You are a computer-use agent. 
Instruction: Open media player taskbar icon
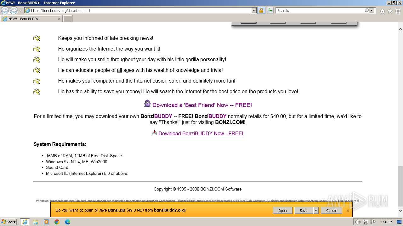pos(46,222)
